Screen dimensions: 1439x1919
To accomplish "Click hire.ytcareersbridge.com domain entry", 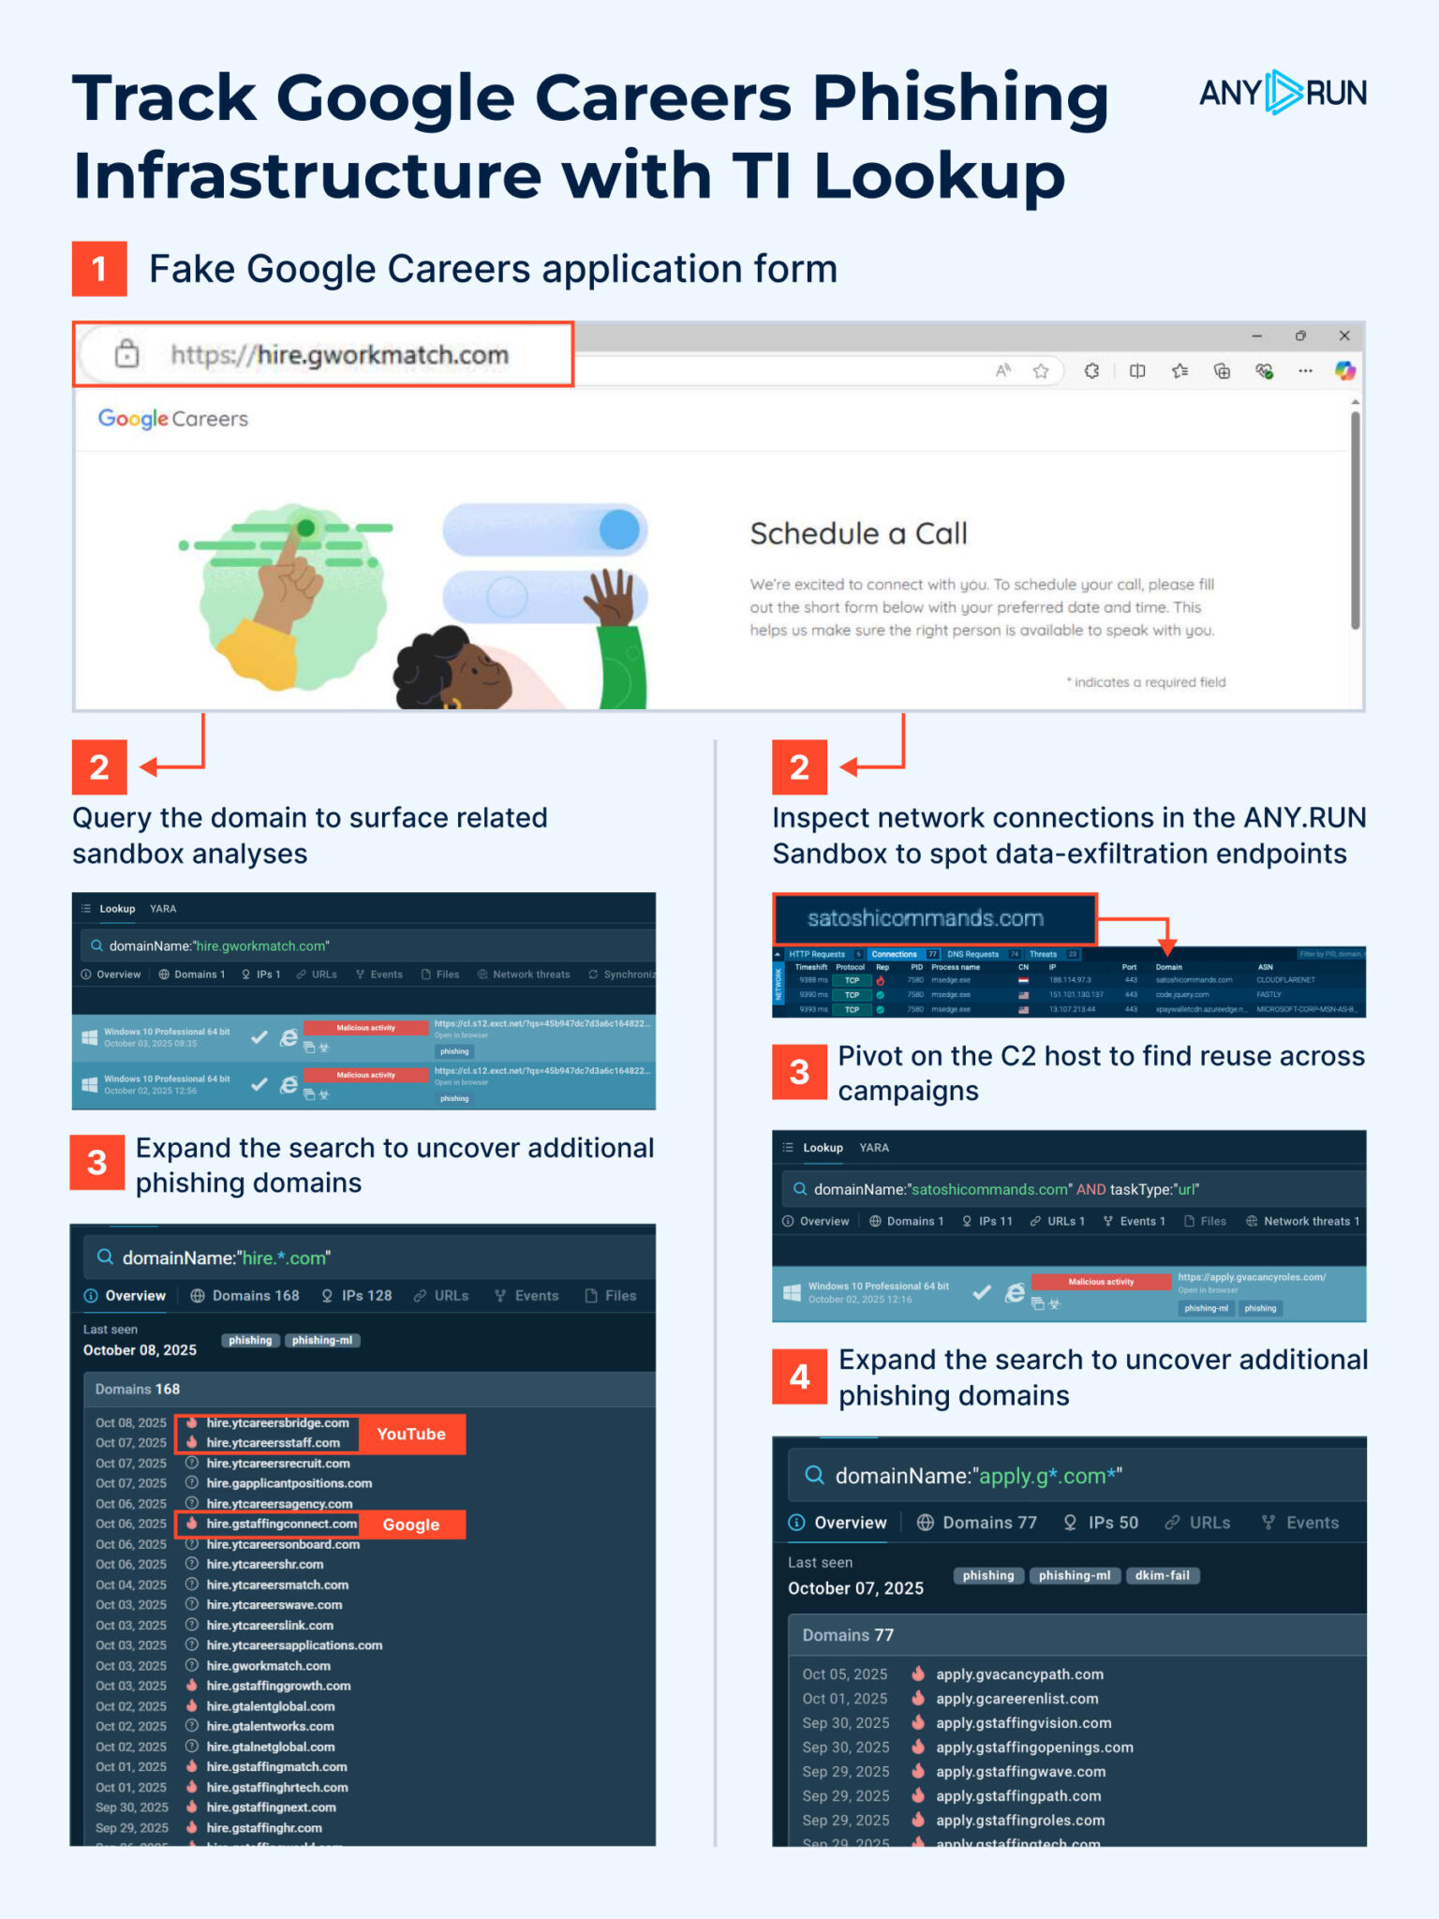I will pos(277,1423).
